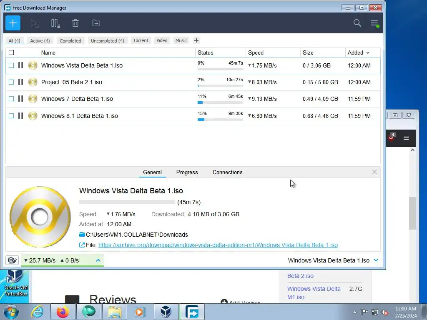Click the details panel progress bar
Image resolution: width=427 pixels, height=320 pixels.
(127, 202)
